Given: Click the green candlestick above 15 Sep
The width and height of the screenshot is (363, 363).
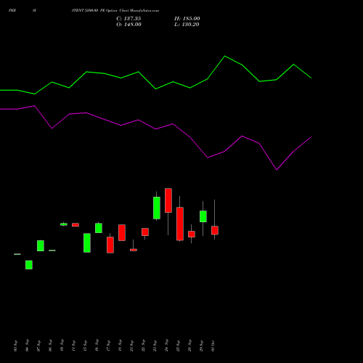Looking at the screenshot, I should [87, 243].
